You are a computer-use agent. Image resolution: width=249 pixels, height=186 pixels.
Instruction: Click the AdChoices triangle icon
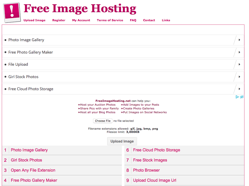(x=237, y=97)
